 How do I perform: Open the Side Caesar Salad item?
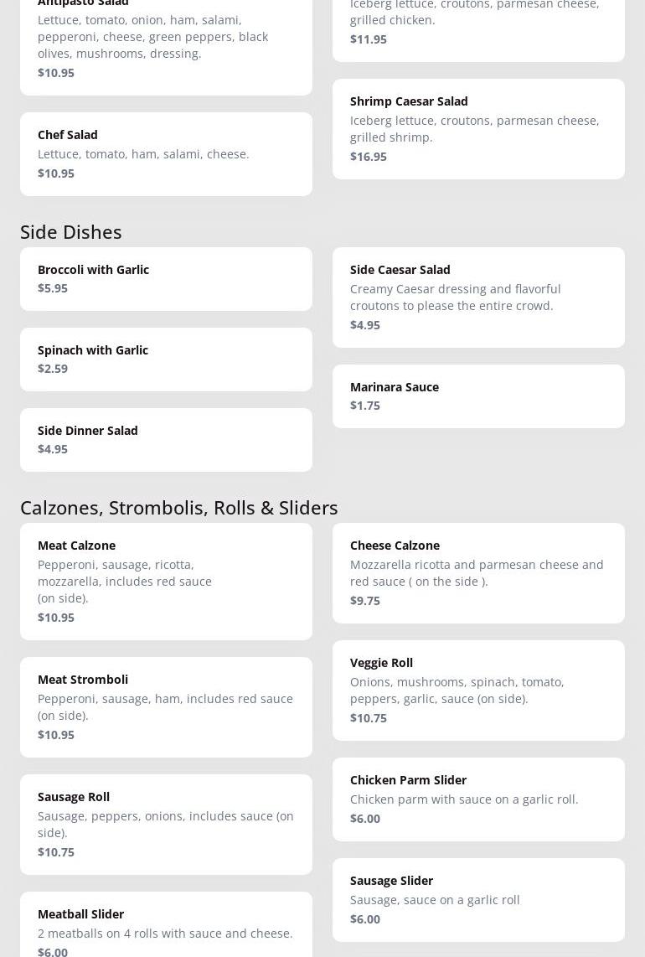coord(477,297)
